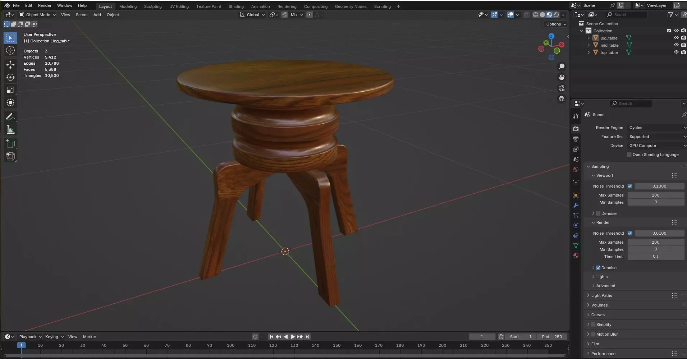Screen dimensions: 687x359
Task: Expand leg_table in the outliner
Action: click(x=588, y=38)
